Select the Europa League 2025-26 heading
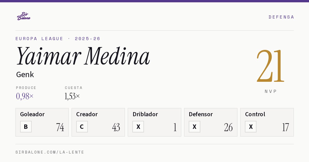 pos(58,39)
